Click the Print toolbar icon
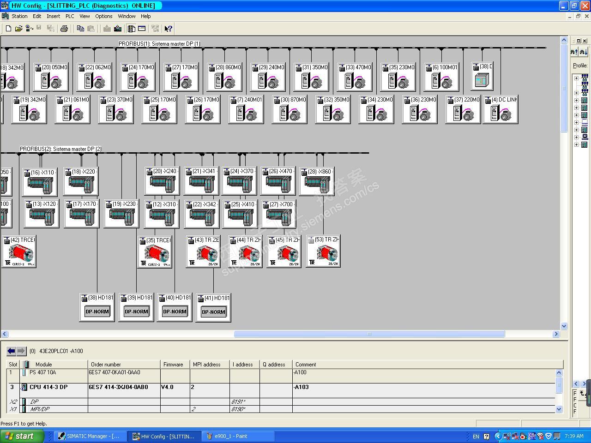This screenshot has width=591, height=443. pos(64,29)
